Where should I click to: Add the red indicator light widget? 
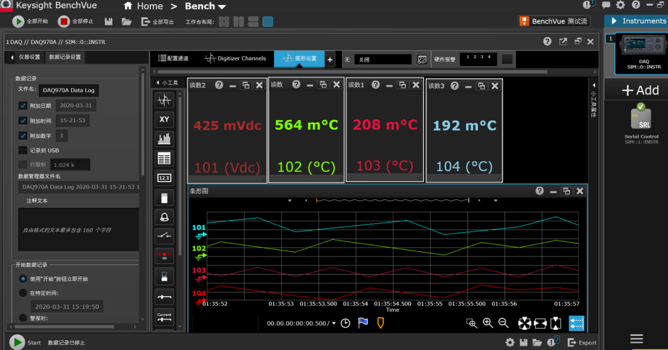(164, 257)
